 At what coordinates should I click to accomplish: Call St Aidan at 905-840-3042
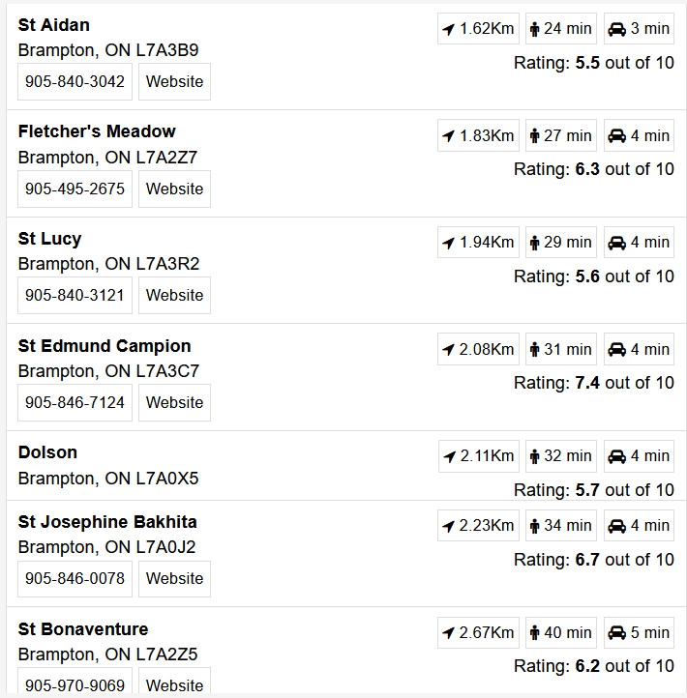tap(75, 81)
